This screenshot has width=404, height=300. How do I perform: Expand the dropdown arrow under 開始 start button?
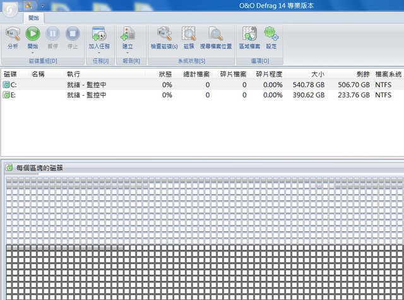(33, 53)
